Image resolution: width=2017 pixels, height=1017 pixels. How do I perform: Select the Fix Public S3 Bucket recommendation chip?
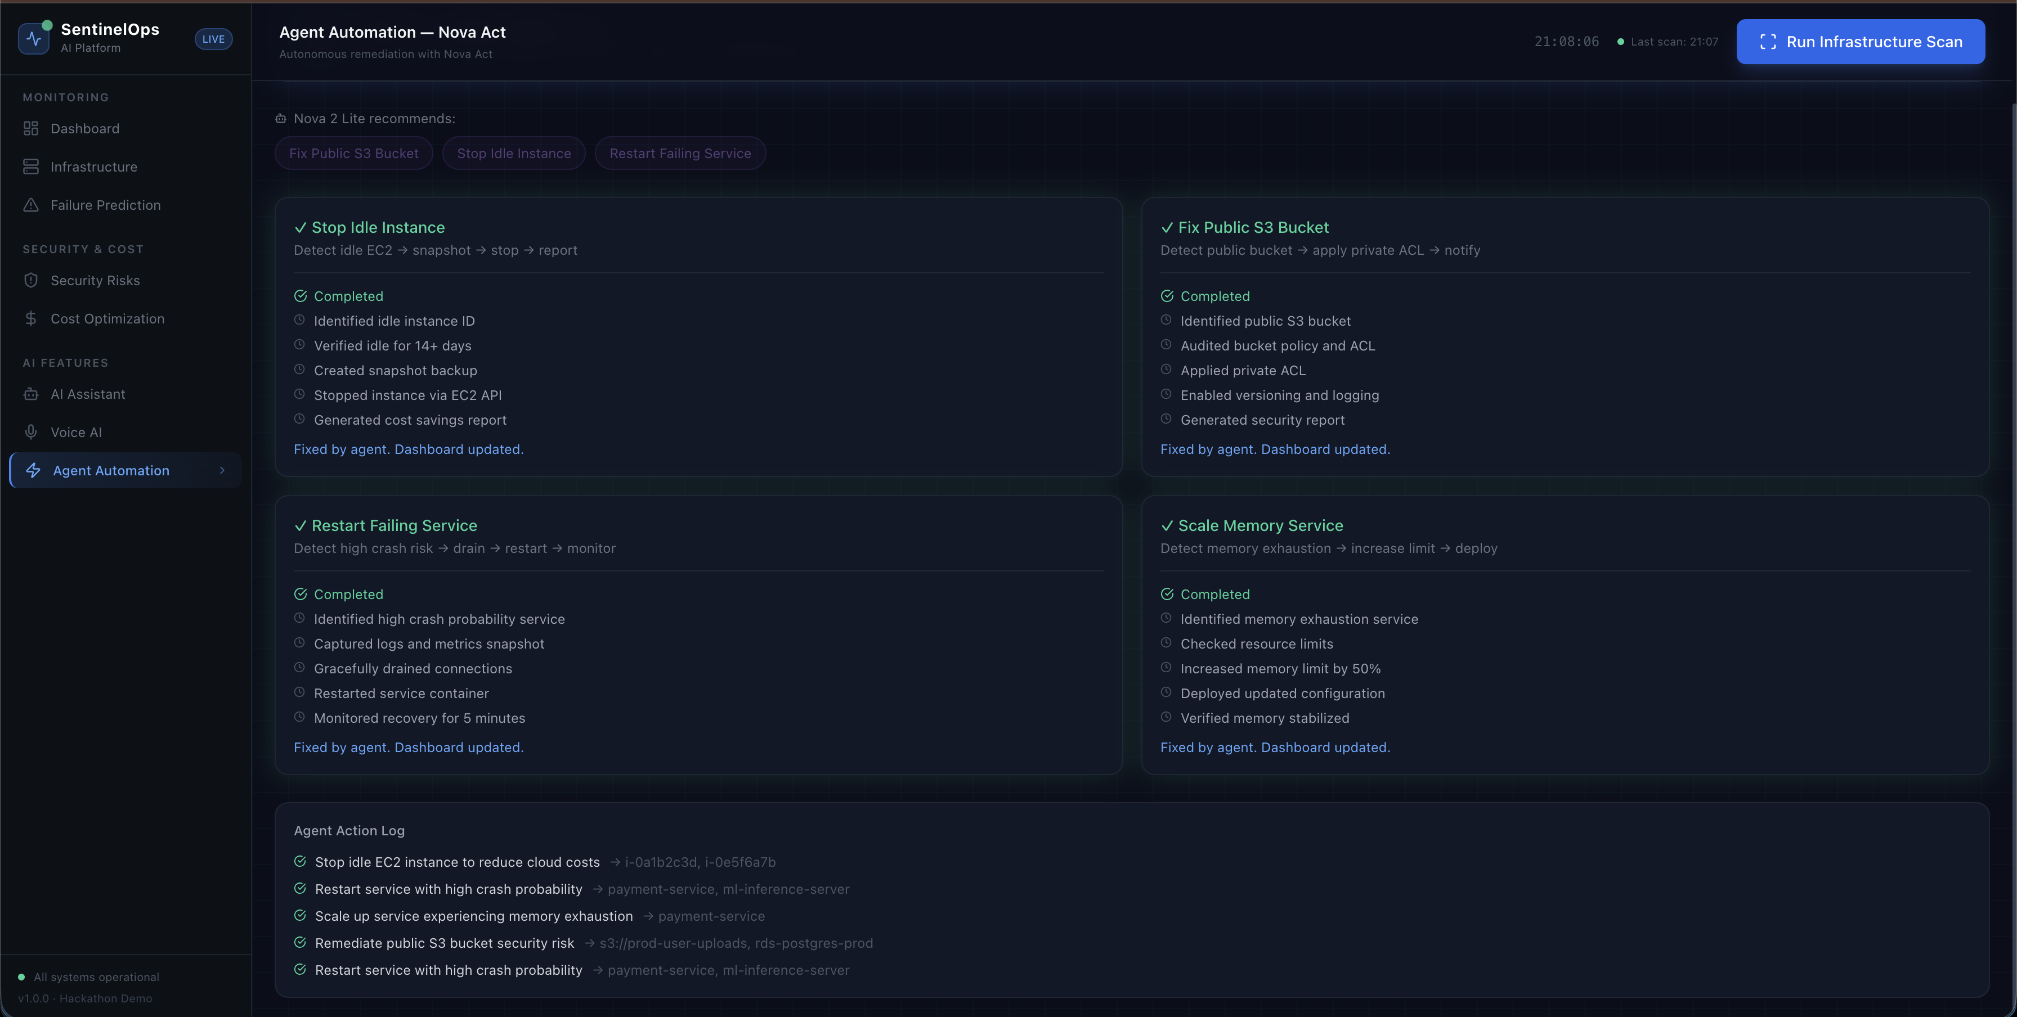pyautogui.click(x=353, y=154)
